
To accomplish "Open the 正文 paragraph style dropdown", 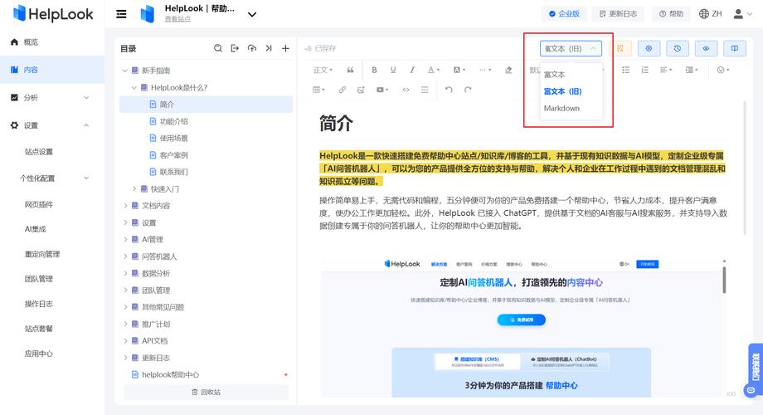I will click(x=323, y=71).
